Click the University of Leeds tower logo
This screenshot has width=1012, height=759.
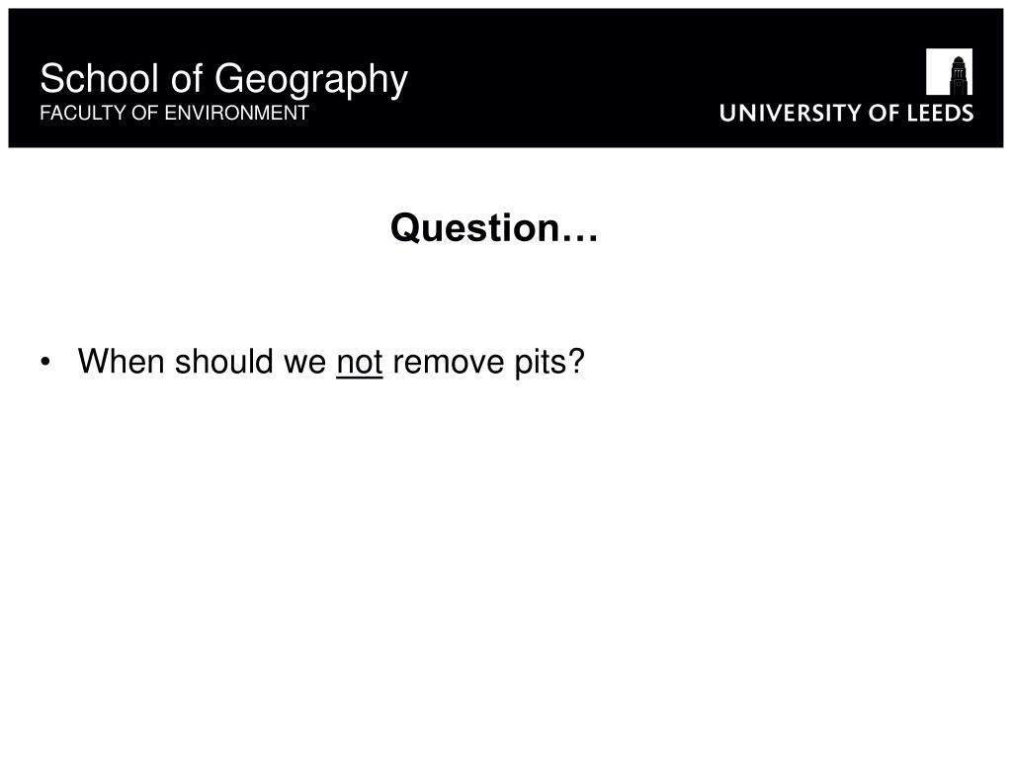pyautogui.click(x=949, y=71)
